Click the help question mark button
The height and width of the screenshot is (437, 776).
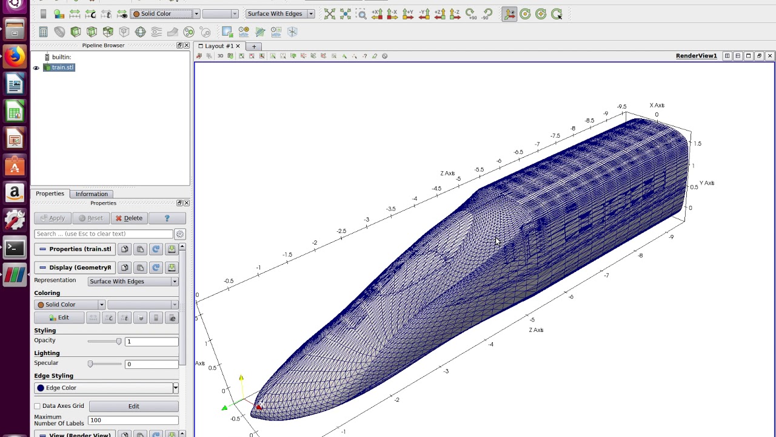(x=167, y=218)
